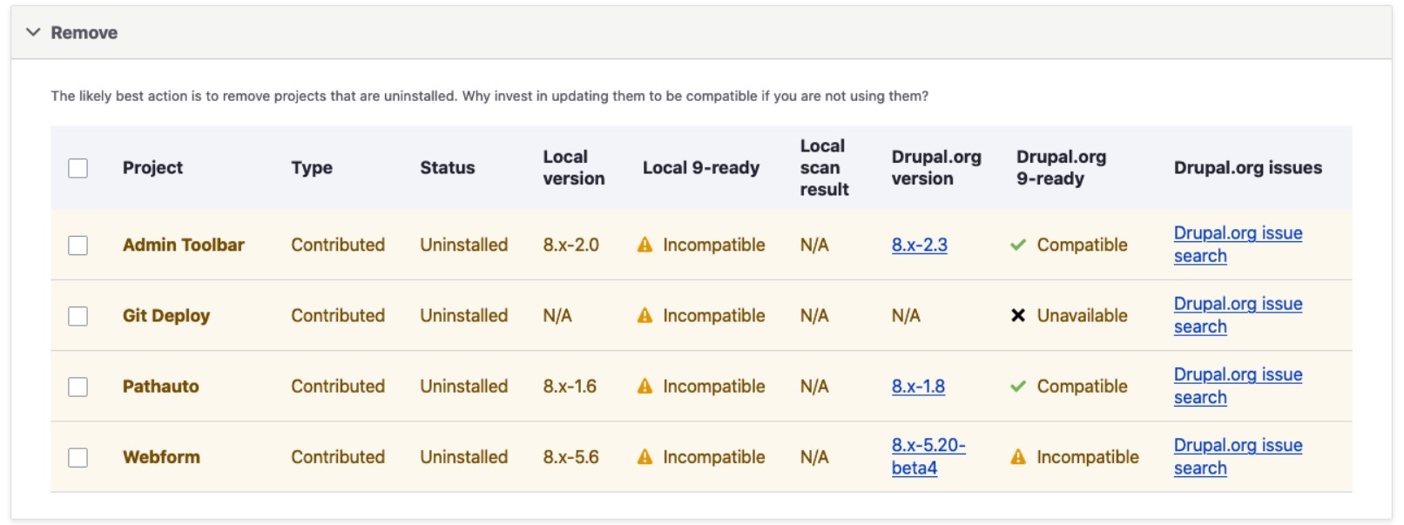Open Drupal.org issue search for Pathauto
This screenshot has height=525, width=1404.
(1238, 386)
